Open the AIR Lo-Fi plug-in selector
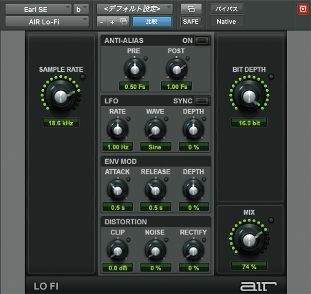This screenshot has height=294, width=311. tap(47, 21)
